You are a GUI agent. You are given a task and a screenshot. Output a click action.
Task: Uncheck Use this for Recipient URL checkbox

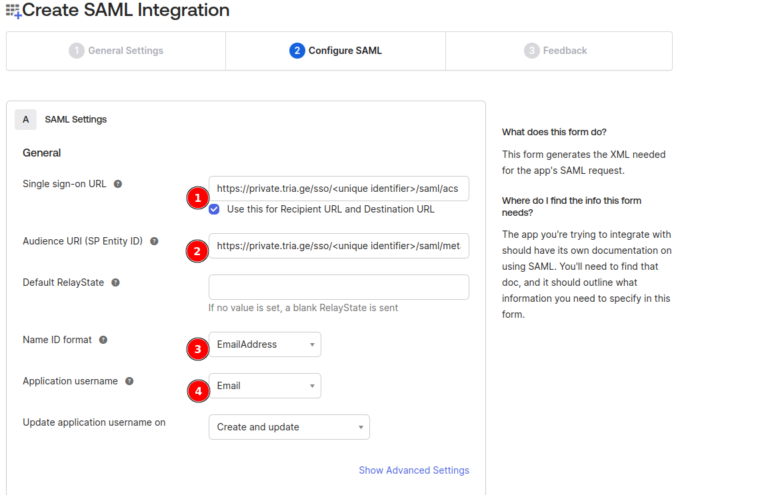point(214,209)
